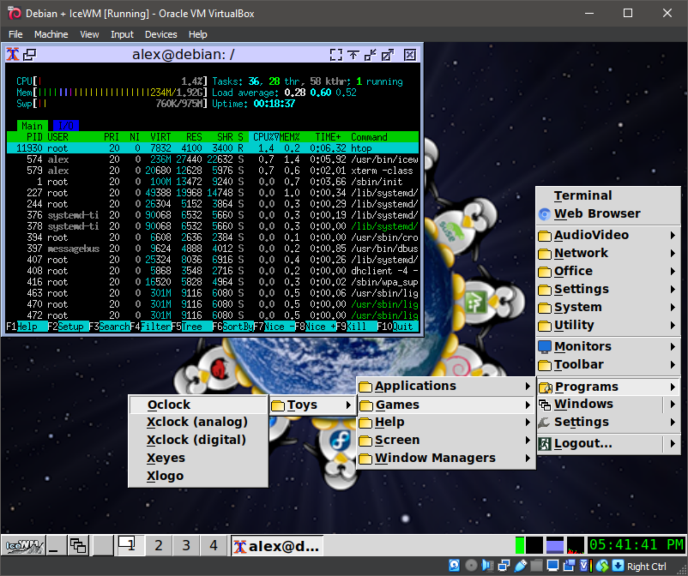Click the Web Browser icon in menu

click(544, 214)
